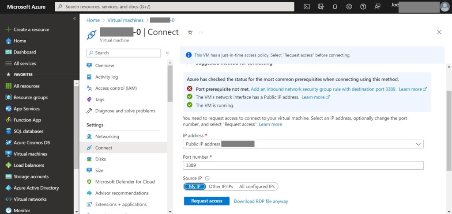Click the Port number input field
452x214 pixels.
[x=303, y=165]
